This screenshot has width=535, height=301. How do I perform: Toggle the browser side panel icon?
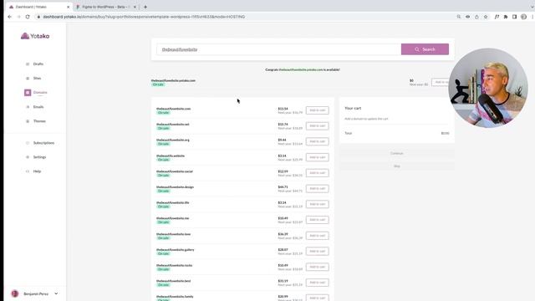515,17
